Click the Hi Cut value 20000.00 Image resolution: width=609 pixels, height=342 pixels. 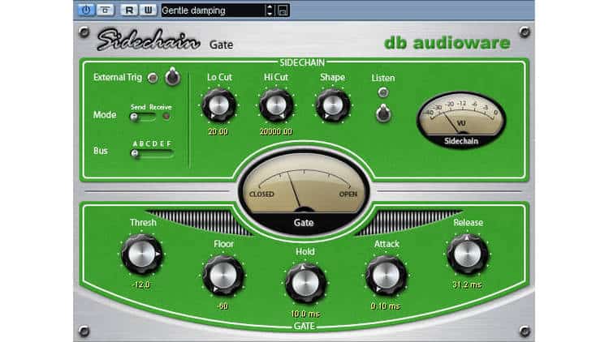point(276,132)
